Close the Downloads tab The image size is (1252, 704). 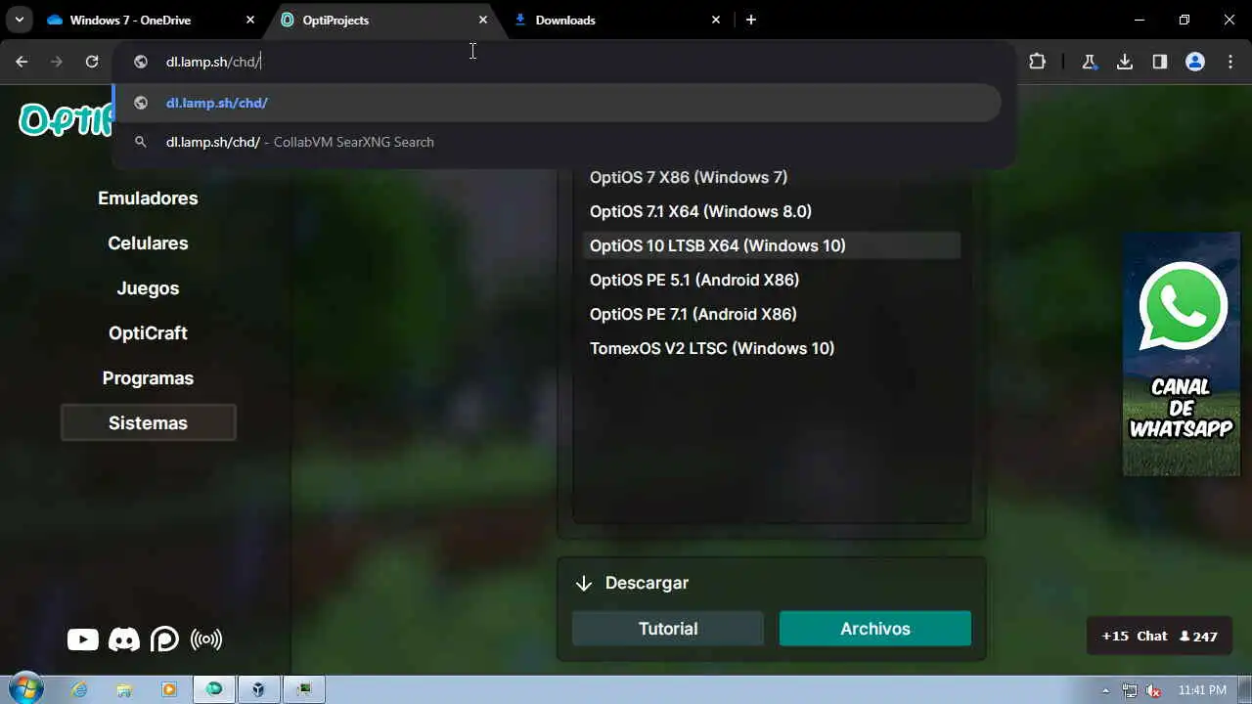point(716,20)
